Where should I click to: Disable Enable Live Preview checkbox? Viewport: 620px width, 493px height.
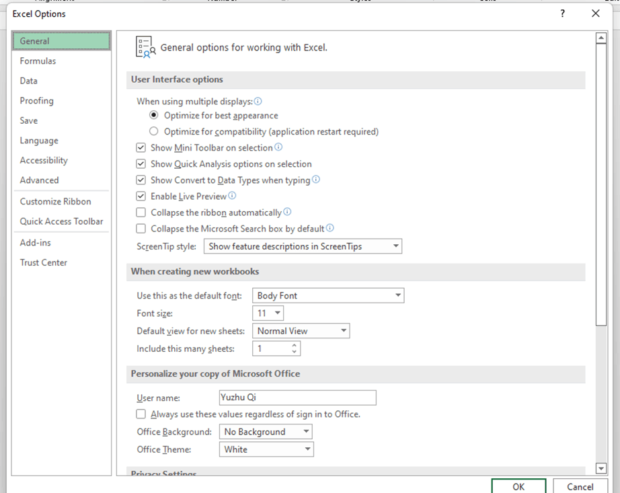[x=141, y=196]
